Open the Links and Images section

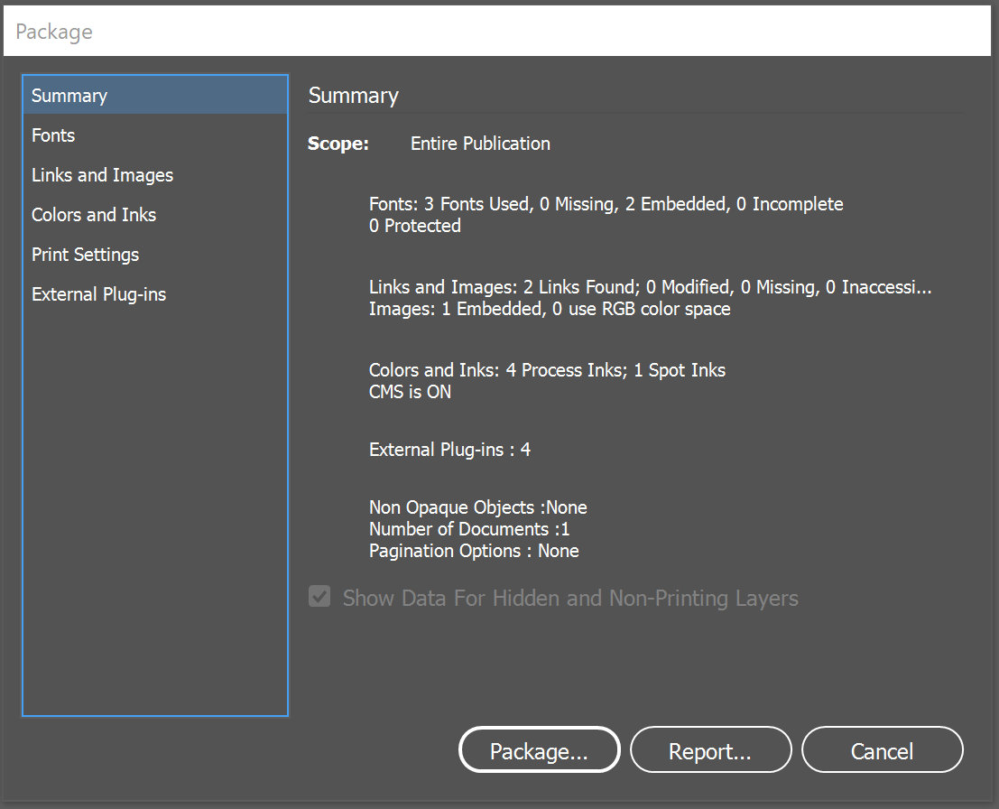pyautogui.click(x=101, y=174)
